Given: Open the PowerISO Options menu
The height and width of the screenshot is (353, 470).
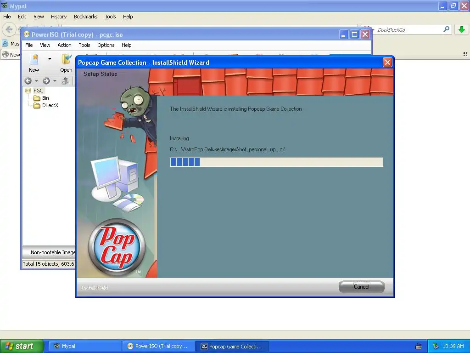Looking at the screenshot, I should point(106,45).
